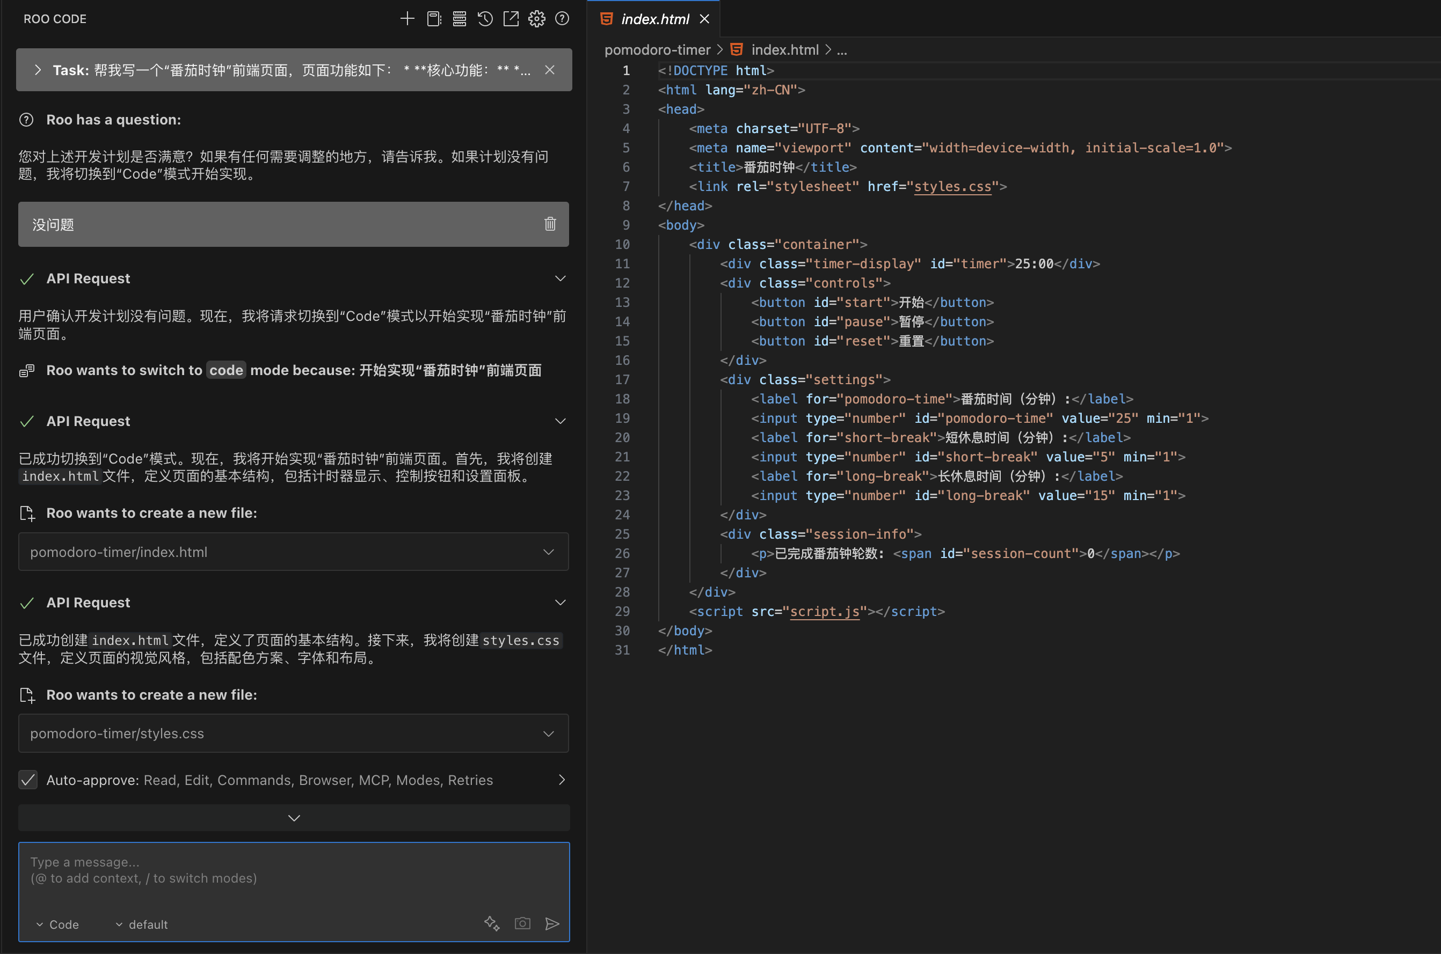Screen dimensions: 1441x954
Task: Expand the pomodoro-timer/styles.css file entry
Action: pos(547,733)
